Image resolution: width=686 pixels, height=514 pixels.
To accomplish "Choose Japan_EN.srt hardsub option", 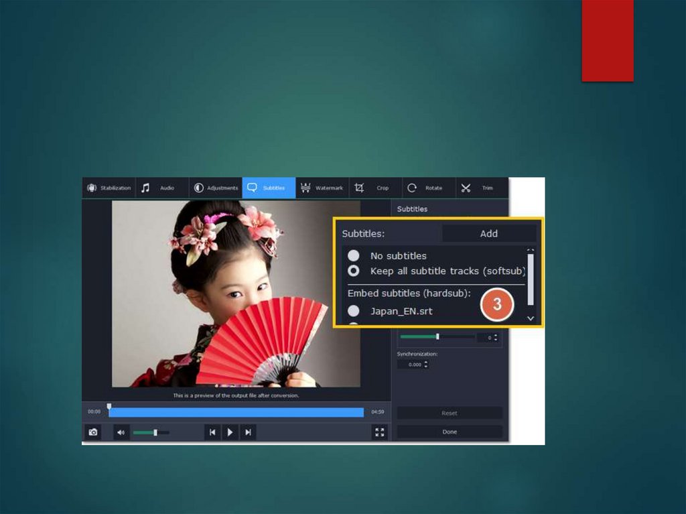I will (x=354, y=311).
